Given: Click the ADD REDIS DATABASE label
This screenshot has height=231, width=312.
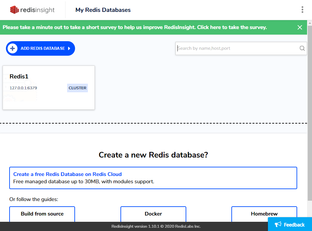Looking at the screenshot, I should click(x=43, y=48).
